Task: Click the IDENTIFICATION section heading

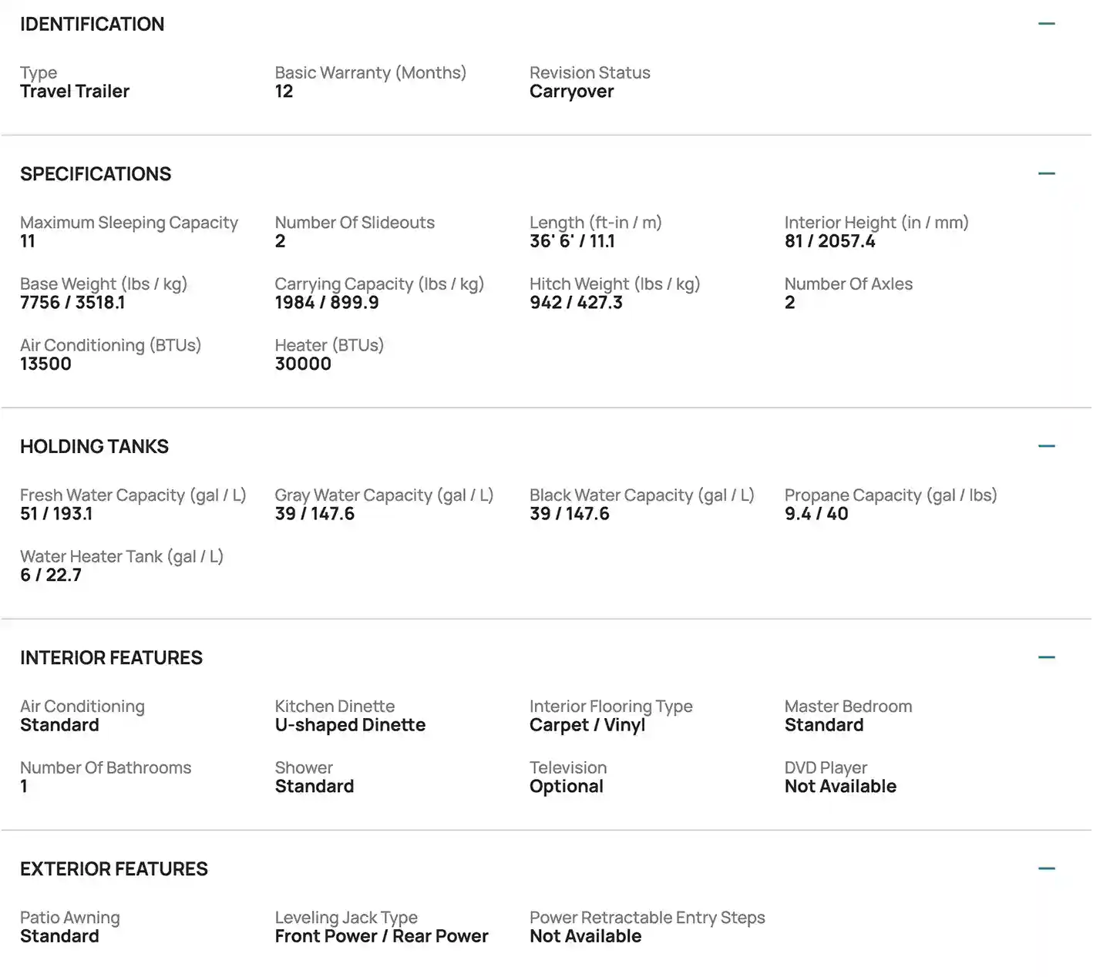Action: point(92,25)
